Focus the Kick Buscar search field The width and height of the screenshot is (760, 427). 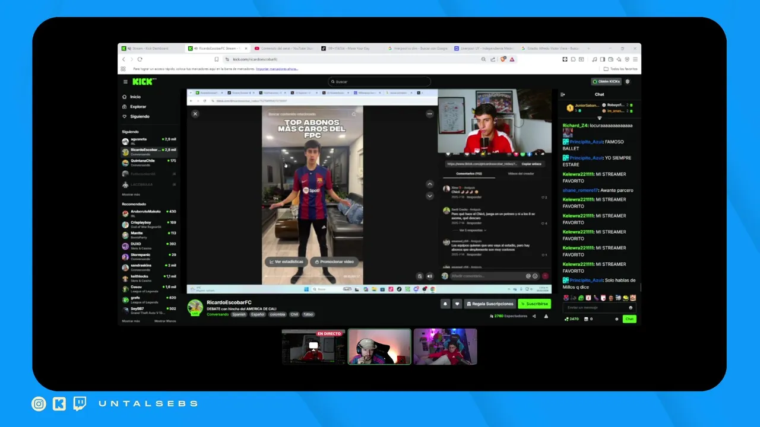point(379,82)
